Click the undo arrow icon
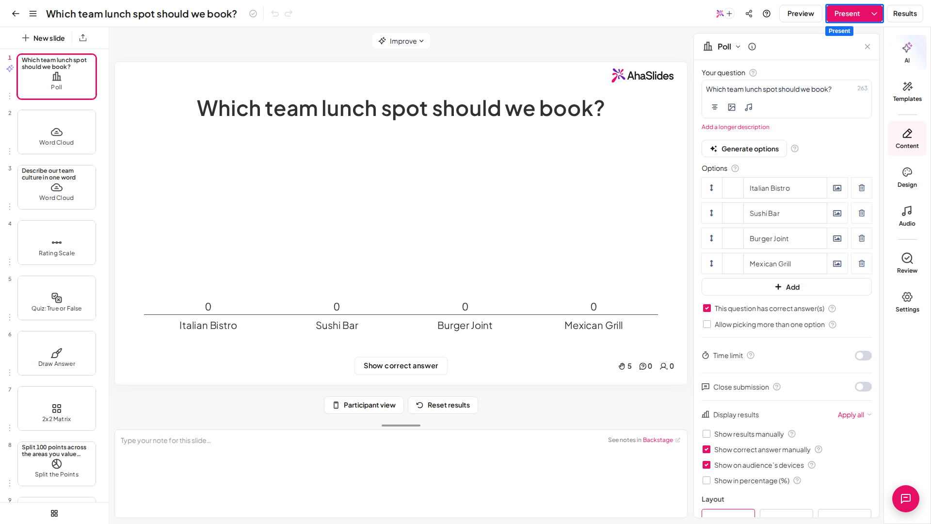This screenshot has width=931, height=524. [x=275, y=14]
